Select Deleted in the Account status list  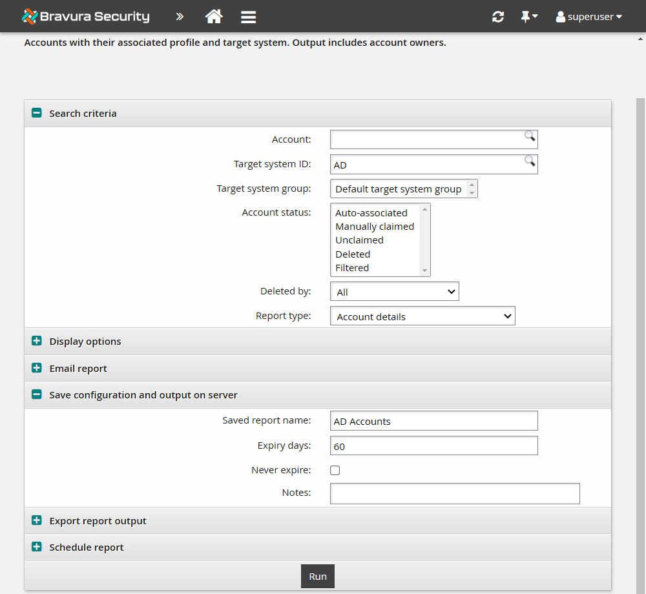point(353,254)
